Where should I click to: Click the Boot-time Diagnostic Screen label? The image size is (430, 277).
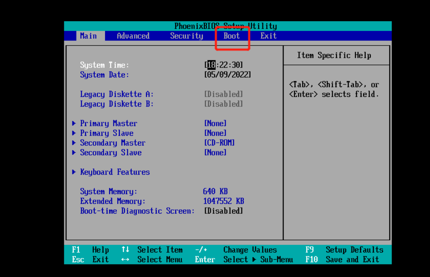coord(138,211)
